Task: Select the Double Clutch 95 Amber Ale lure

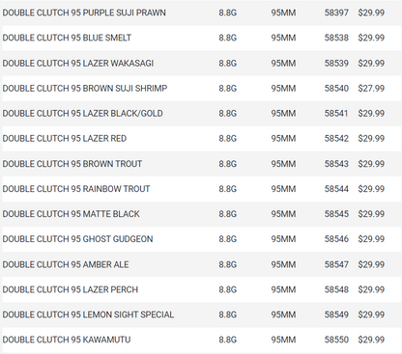Action: [66, 264]
